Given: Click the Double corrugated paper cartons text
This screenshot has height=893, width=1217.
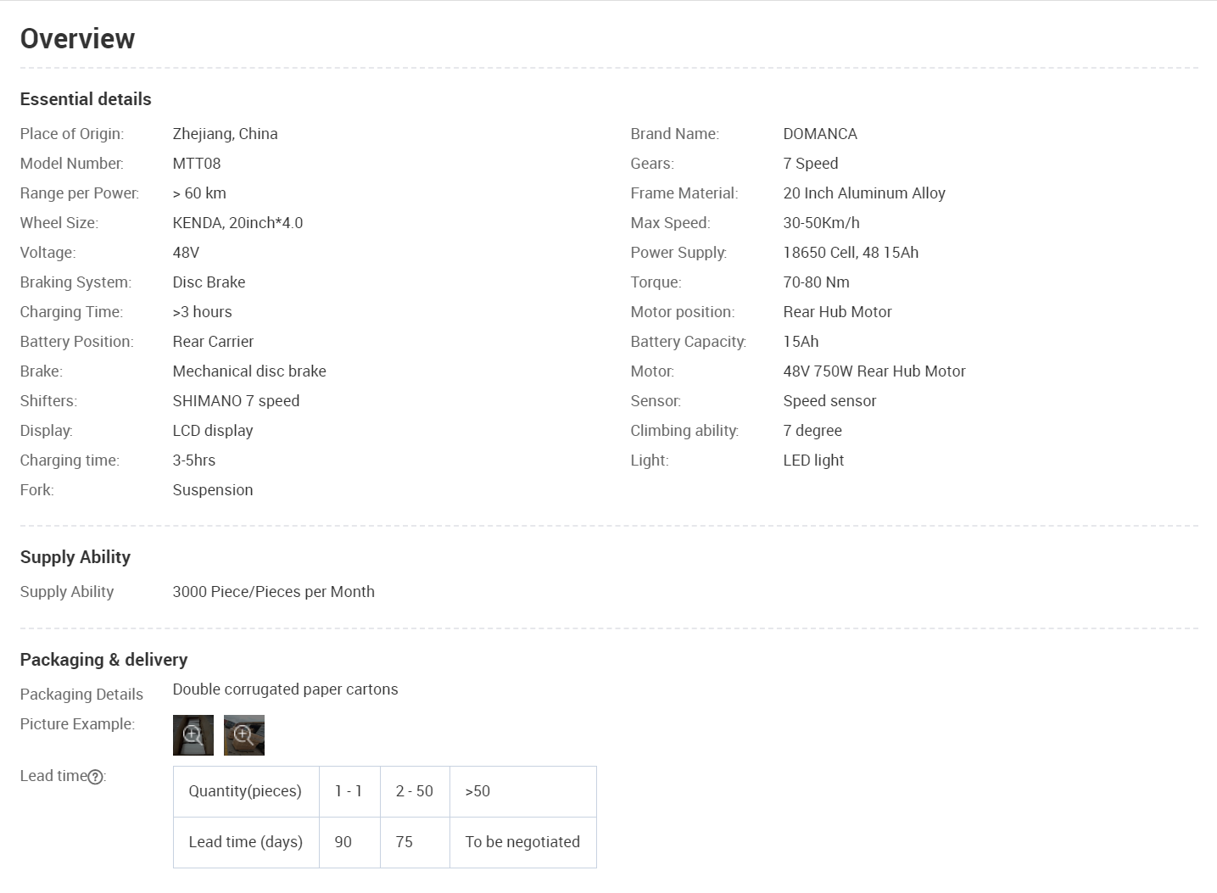Looking at the screenshot, I should pos(285,689).
